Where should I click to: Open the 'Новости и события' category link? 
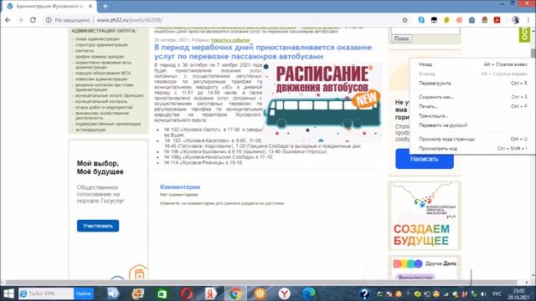coord(230,40)
